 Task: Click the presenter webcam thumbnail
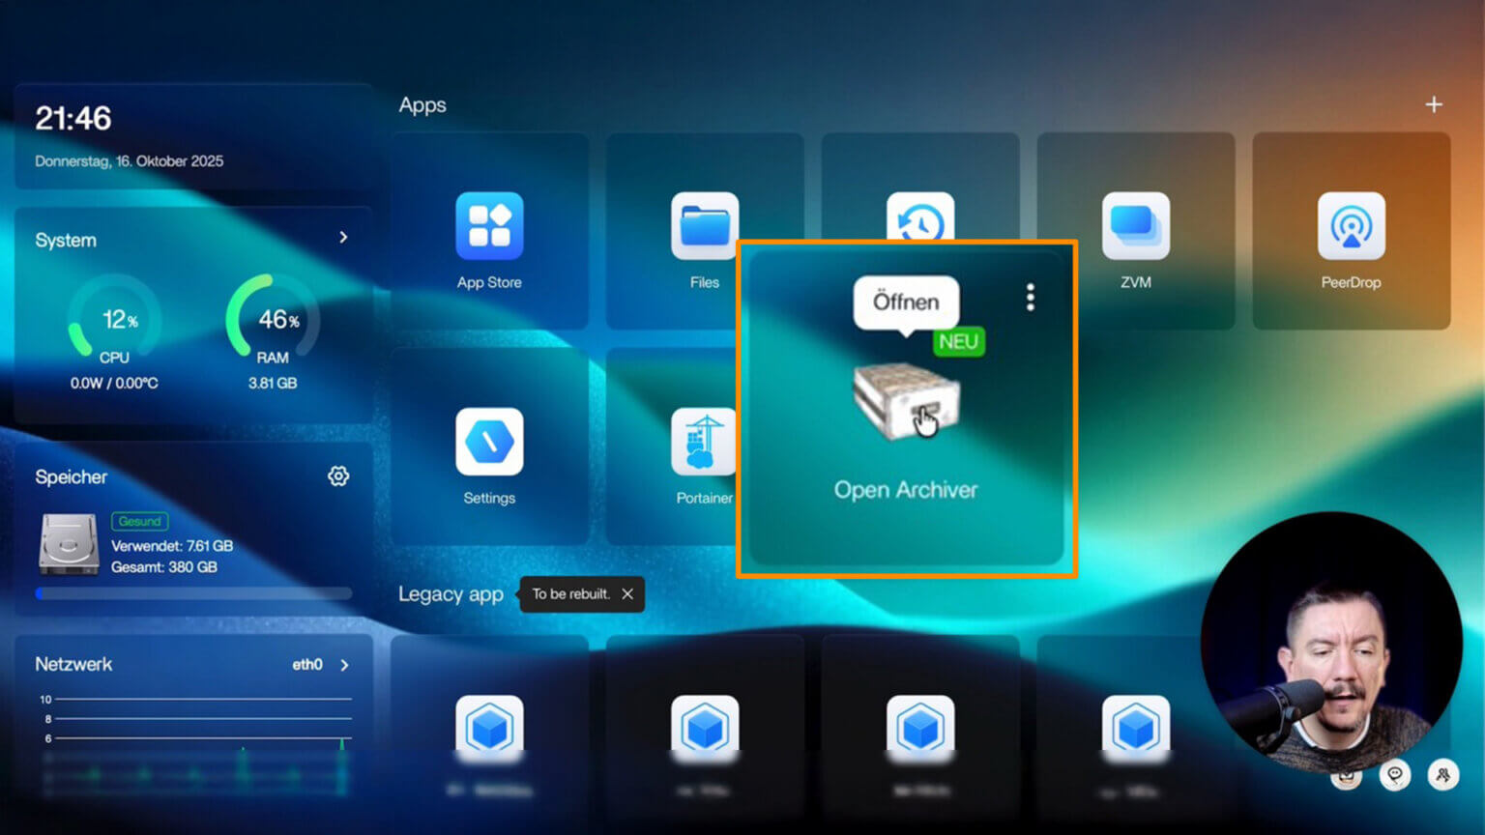coord(1332,643)
